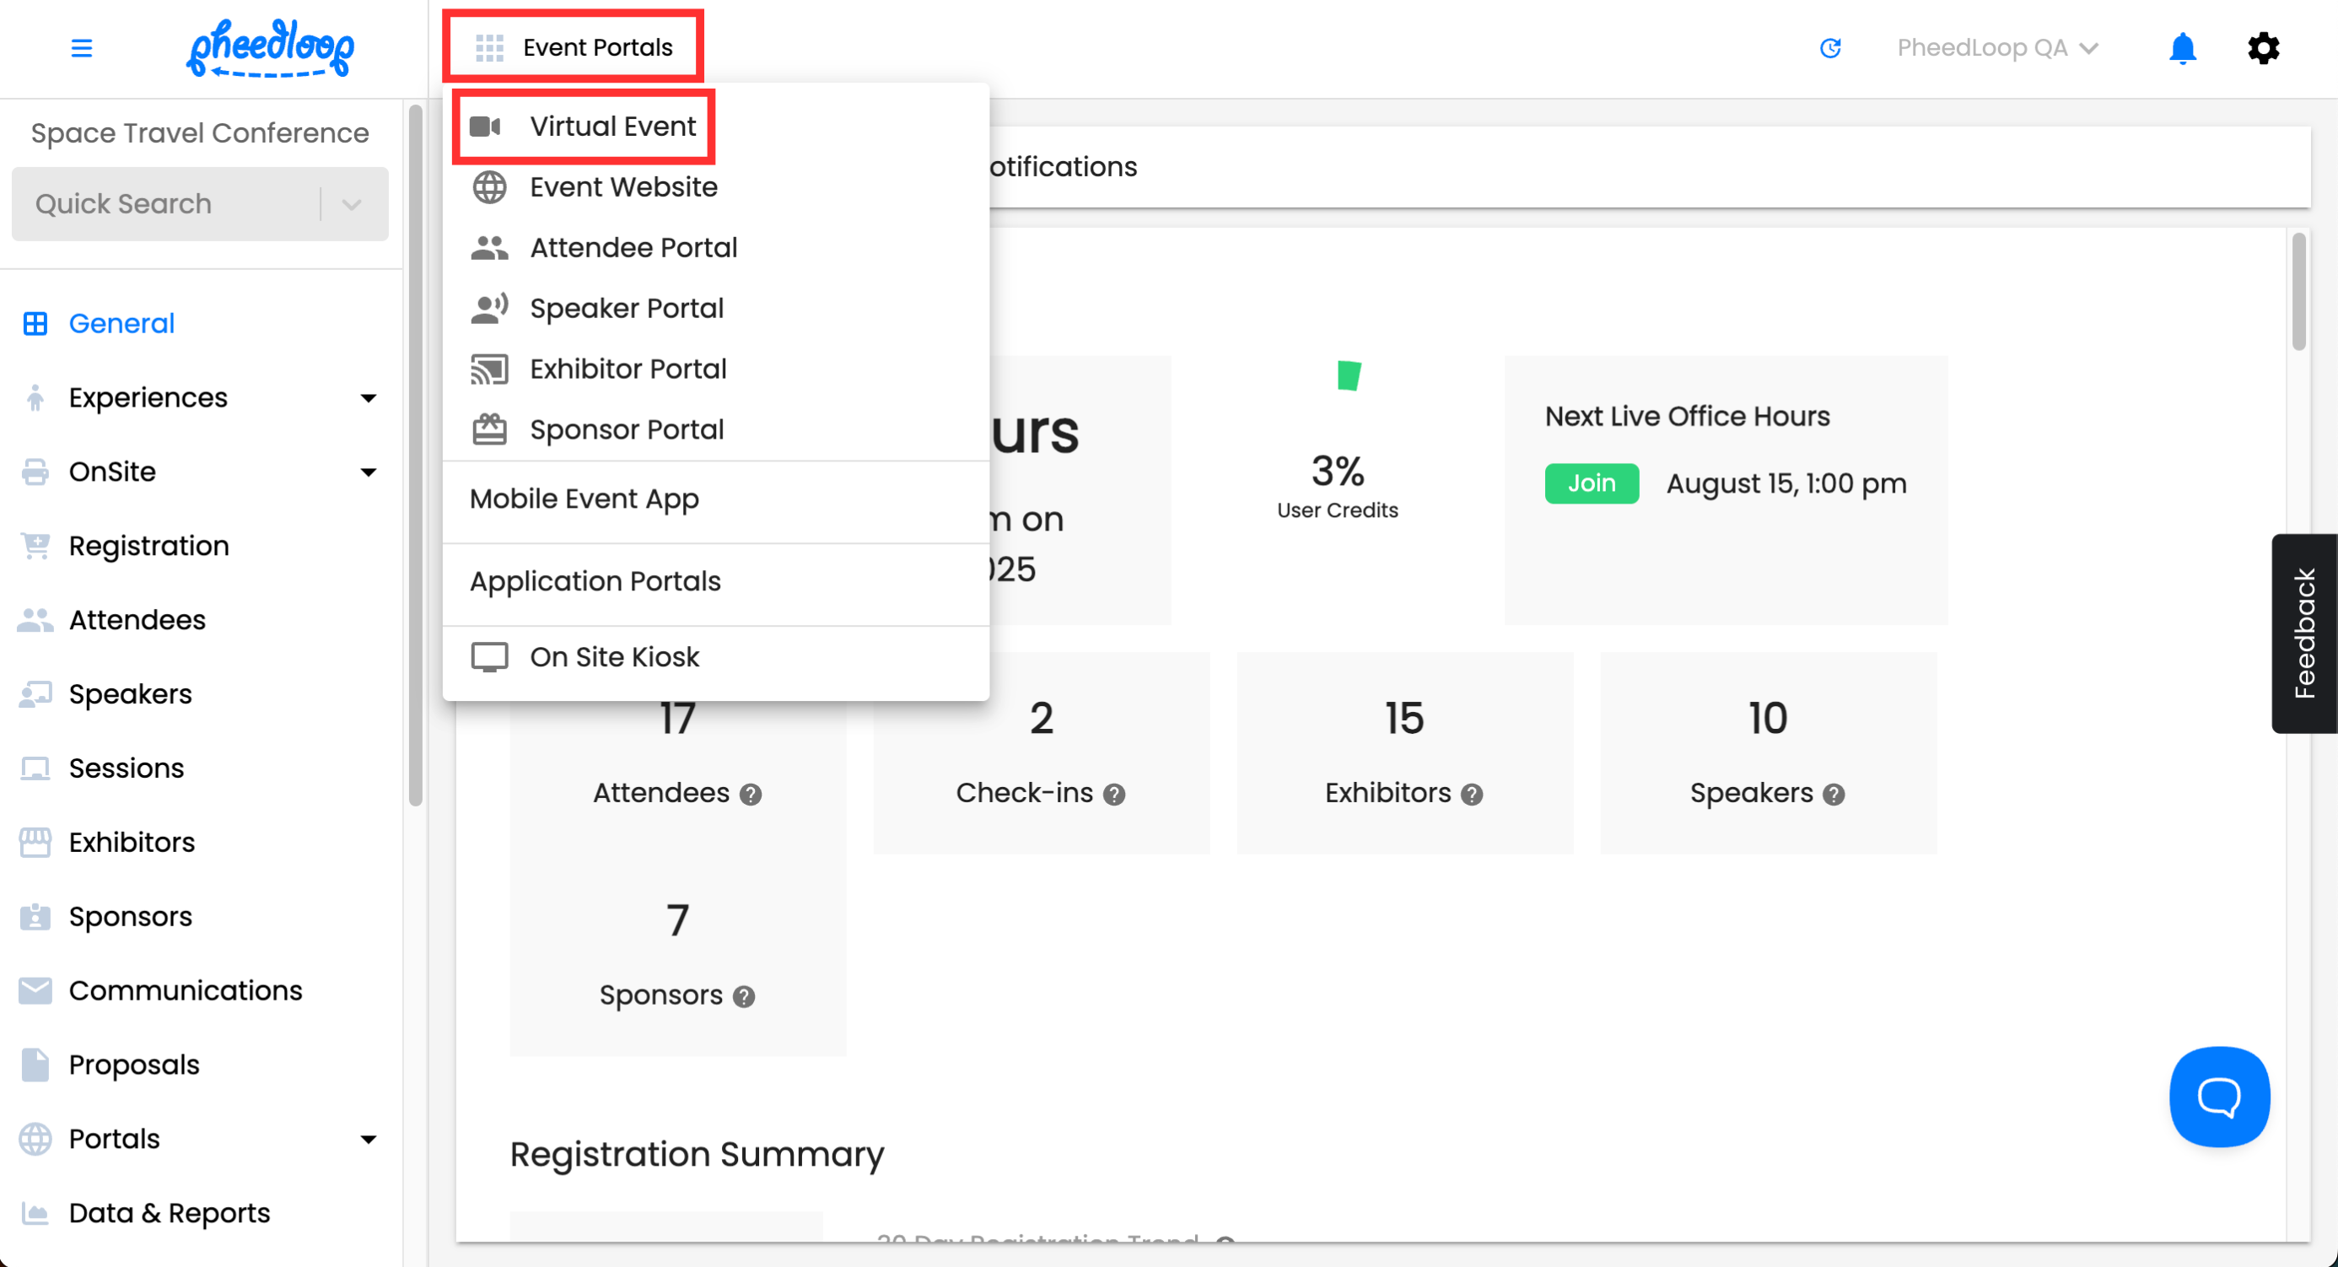This screenshot has width=2338, height=1267.
Task: Click the Exhibitors storefront icon
Action: click(x=35, y=844)
